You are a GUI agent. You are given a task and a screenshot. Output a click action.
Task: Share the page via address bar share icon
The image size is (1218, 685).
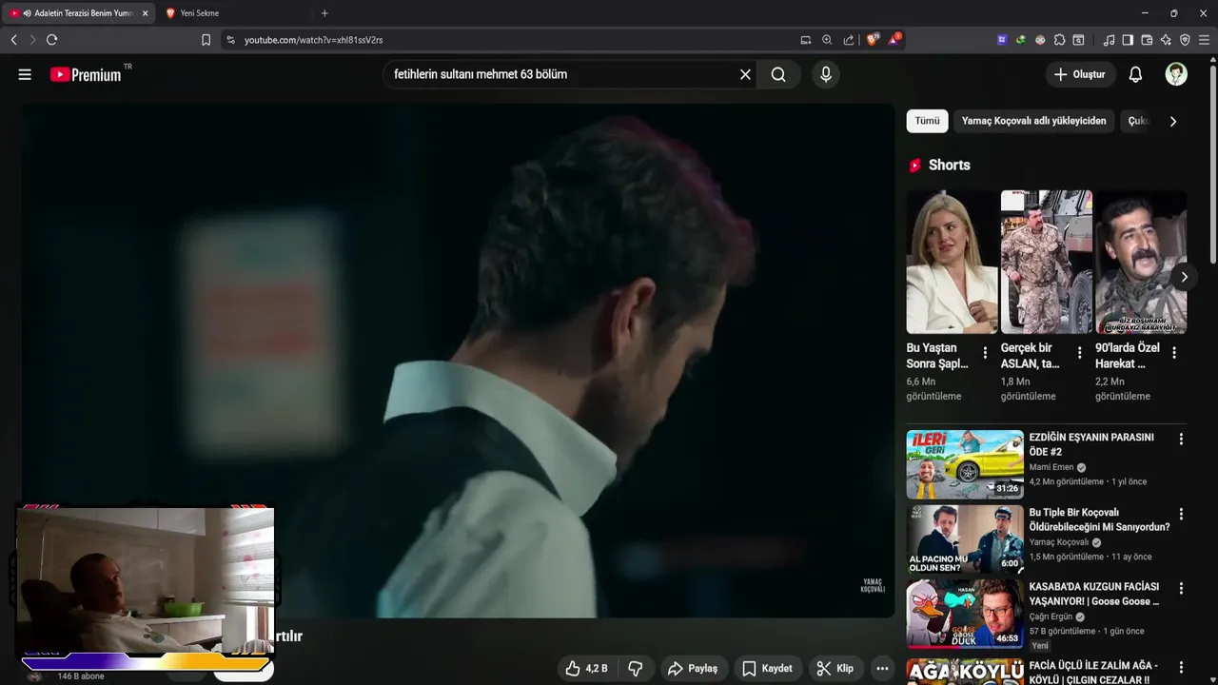pos(848,40)
